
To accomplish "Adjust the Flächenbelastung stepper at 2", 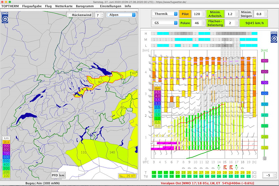I will (x=237, y=23).
